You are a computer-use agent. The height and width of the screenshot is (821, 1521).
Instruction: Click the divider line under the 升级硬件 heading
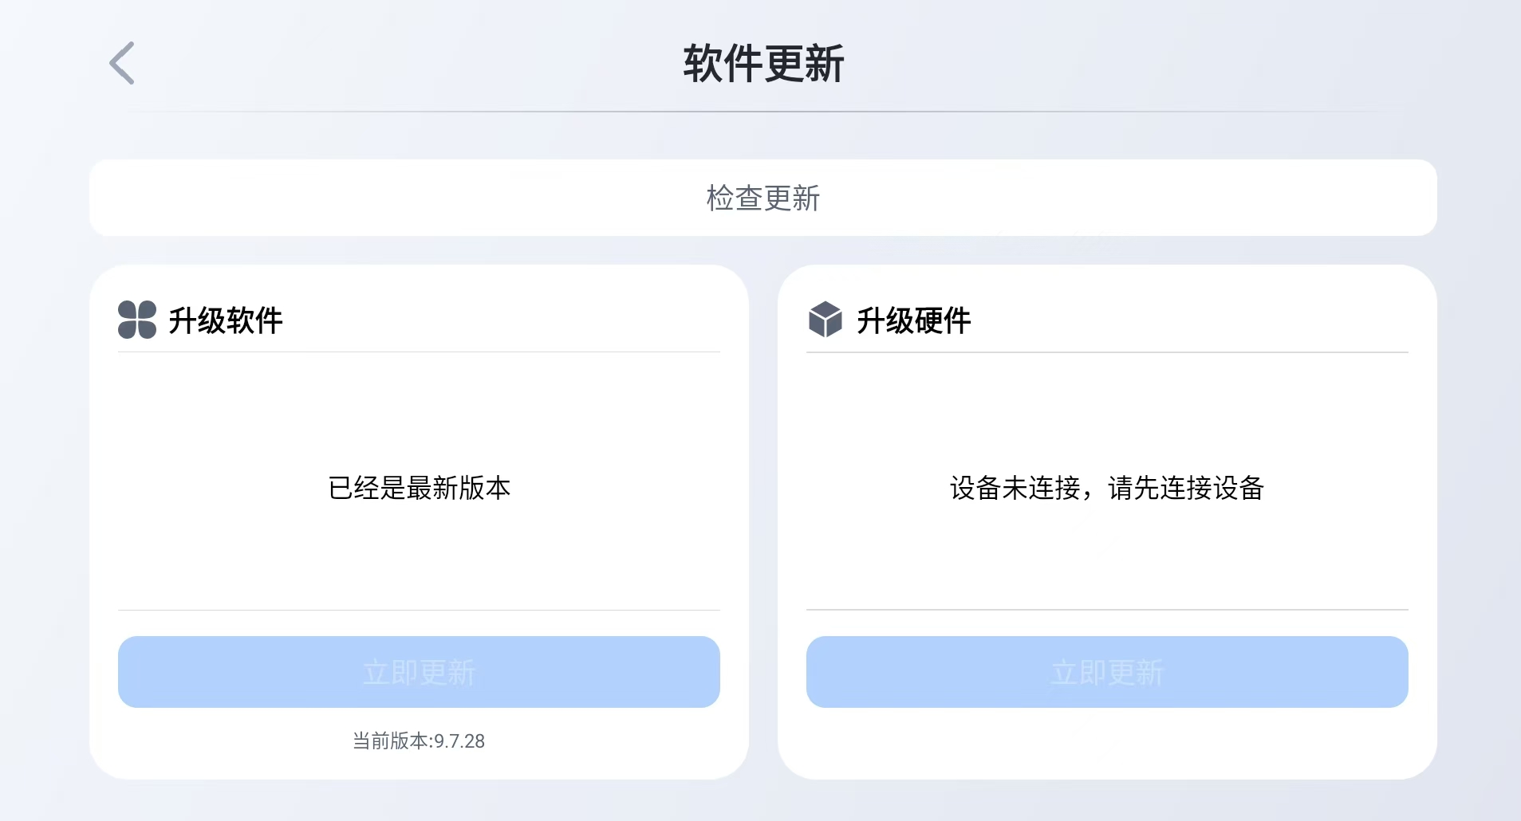pyautogui.click(x=1107, y=352)
